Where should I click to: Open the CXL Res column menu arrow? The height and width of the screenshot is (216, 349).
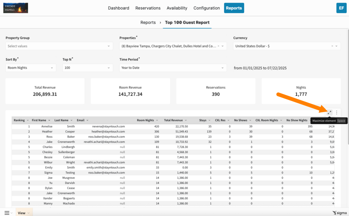[x=228, y=121]
